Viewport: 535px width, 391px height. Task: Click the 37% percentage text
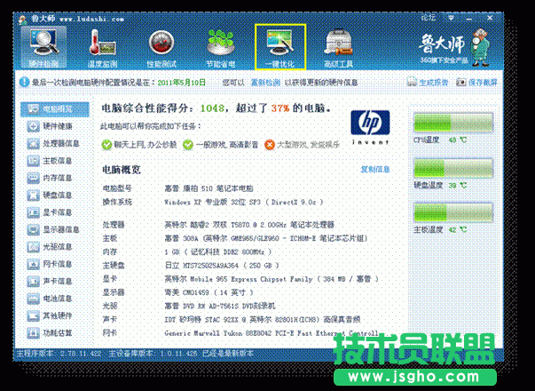click(280, 108)
